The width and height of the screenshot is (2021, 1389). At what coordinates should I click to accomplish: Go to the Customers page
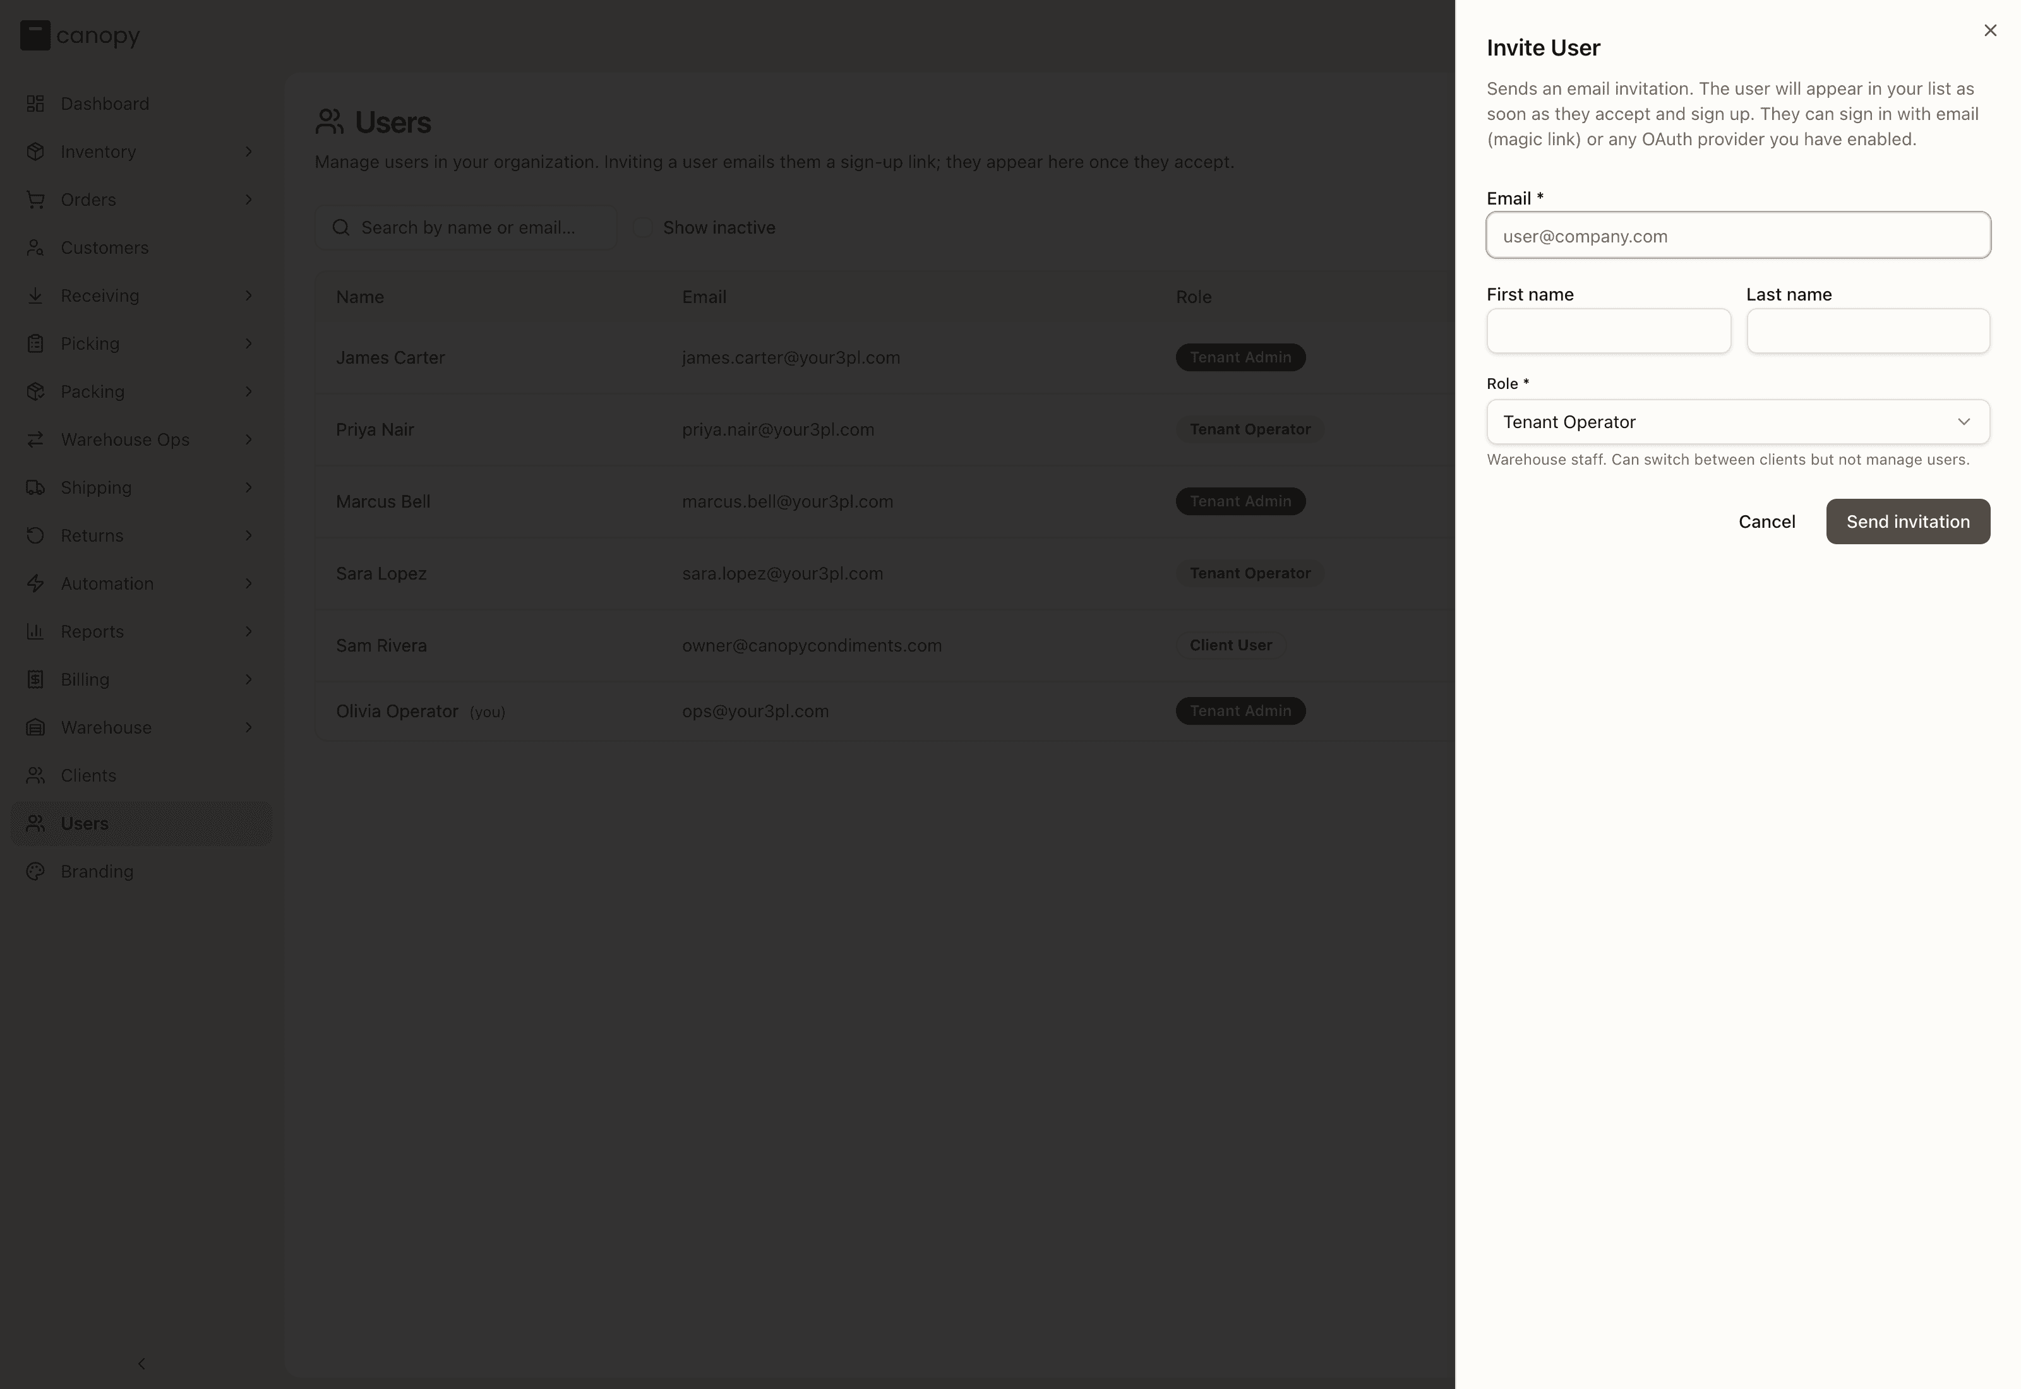click(141, 248)
